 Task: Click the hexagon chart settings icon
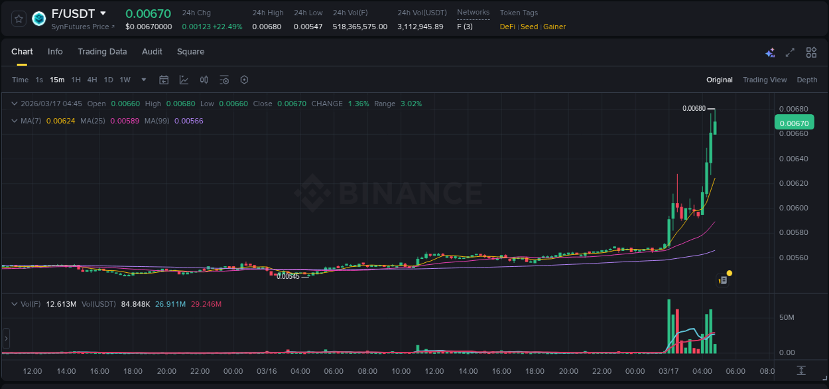(x=244, y=80)
